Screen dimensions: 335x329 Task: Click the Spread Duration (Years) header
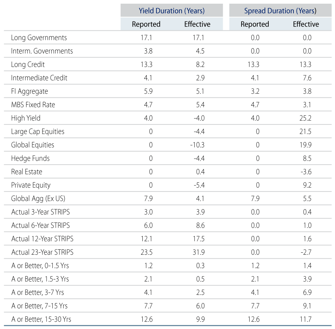click(280, 11)
